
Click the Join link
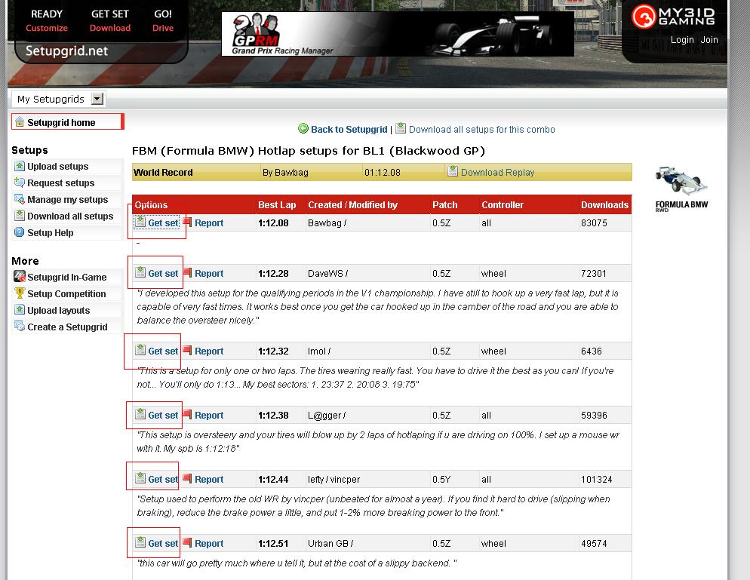point(709,40)
